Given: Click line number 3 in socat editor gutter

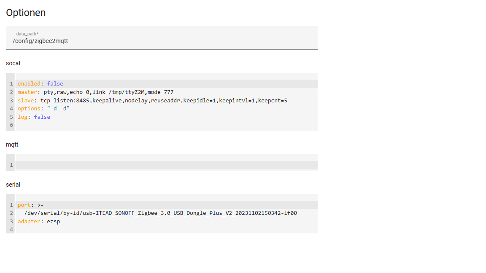Looking at the screenshot, I should (11, 101).
